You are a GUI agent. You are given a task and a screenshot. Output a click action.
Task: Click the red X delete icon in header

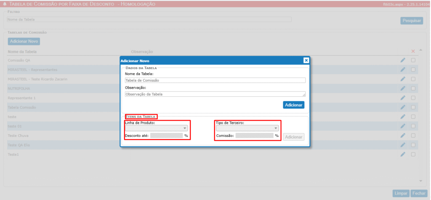coord(413,51)
